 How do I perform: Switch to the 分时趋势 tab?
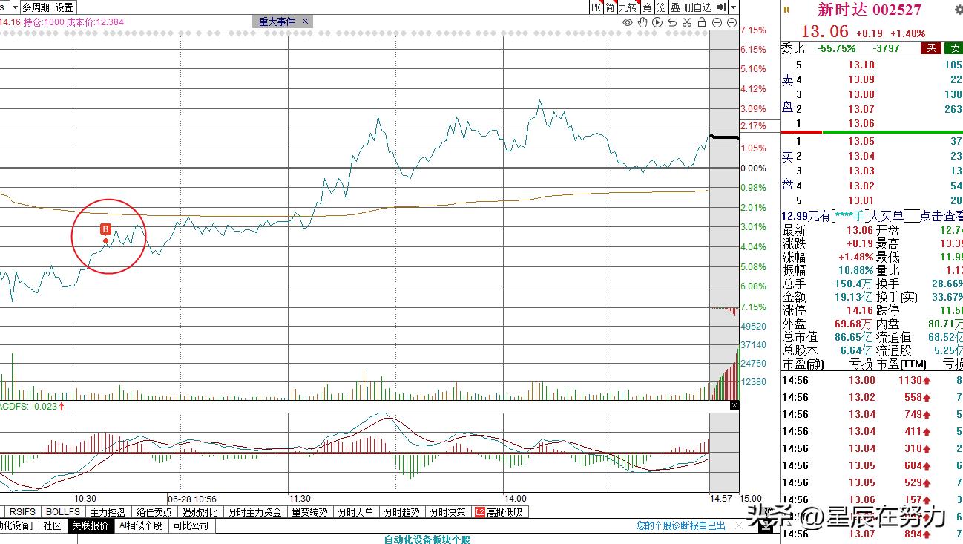tap(402, 512)
